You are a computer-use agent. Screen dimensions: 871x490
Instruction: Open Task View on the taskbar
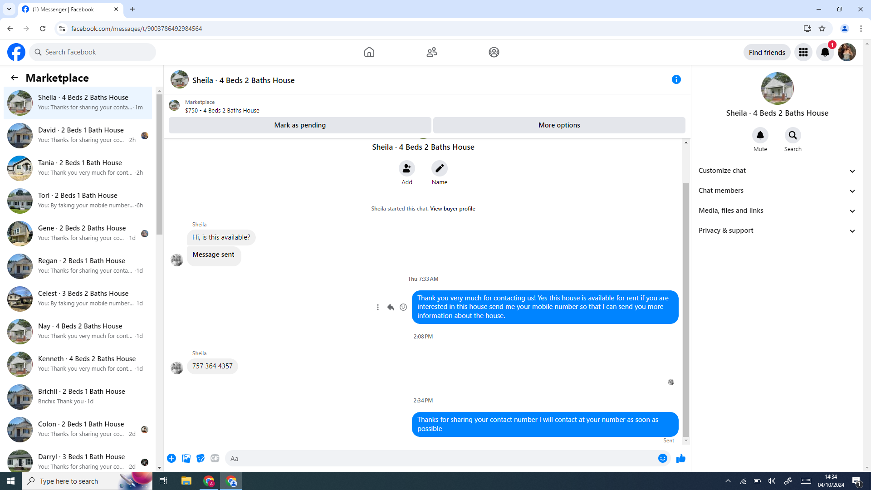163,481
